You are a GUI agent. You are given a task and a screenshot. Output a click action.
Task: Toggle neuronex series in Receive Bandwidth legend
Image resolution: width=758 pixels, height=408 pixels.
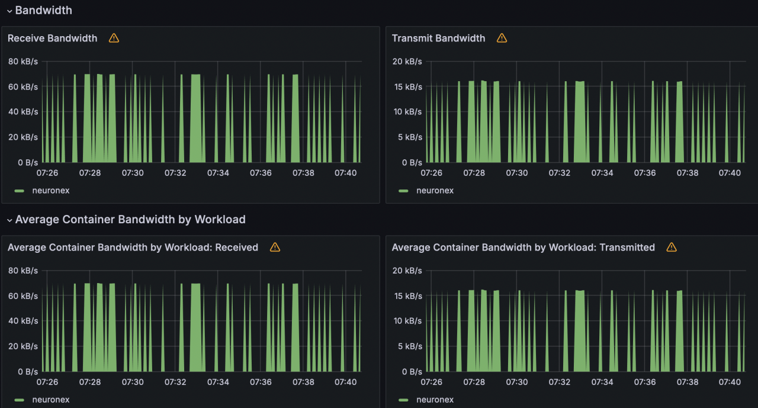(51, 191)
